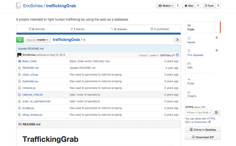The height and width of the screenshot is (146, 236).
Task: Open the Graphs section label
Action: pyautogui.click(x=192, y=96)
